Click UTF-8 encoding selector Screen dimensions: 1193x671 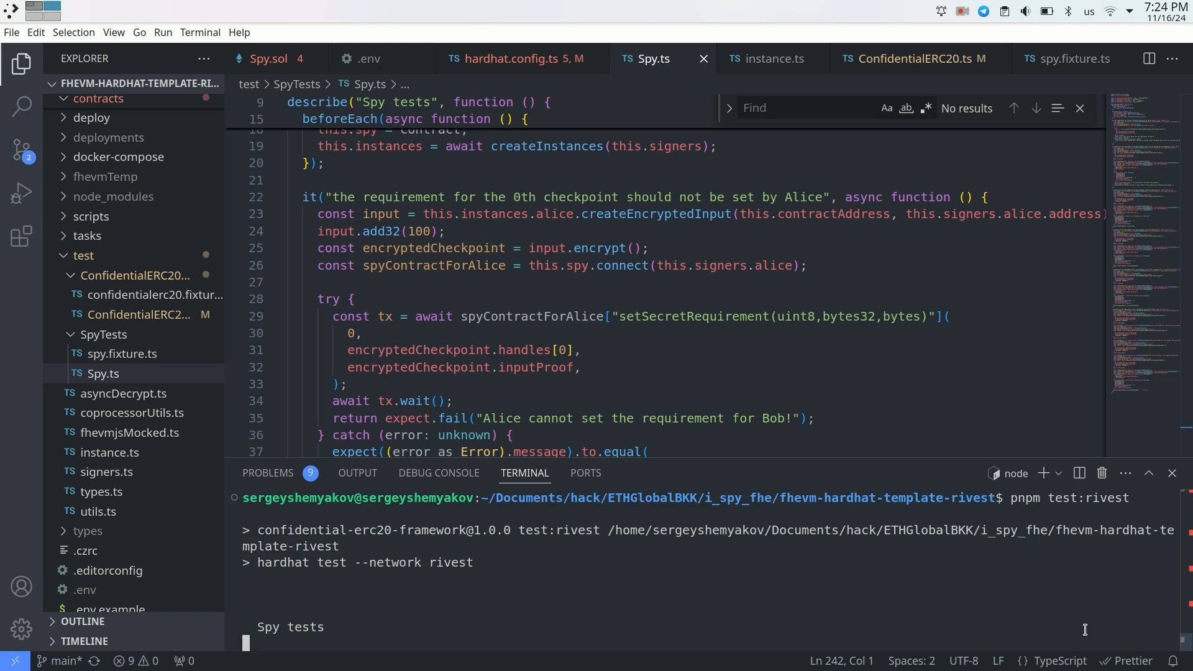[x=964, y=661]
